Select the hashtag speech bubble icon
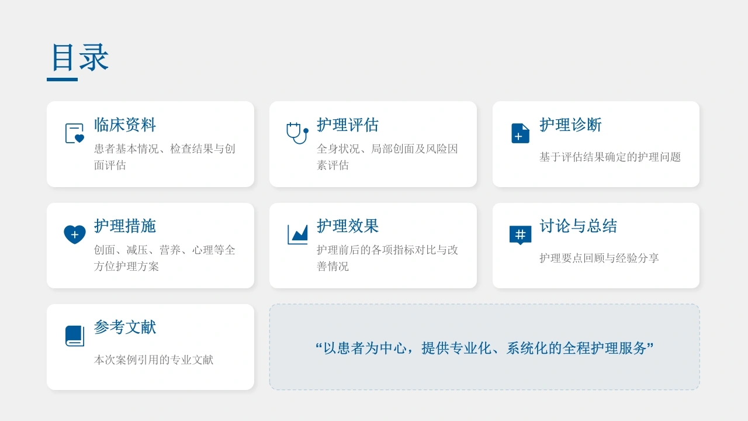 (x=520, y=235)
